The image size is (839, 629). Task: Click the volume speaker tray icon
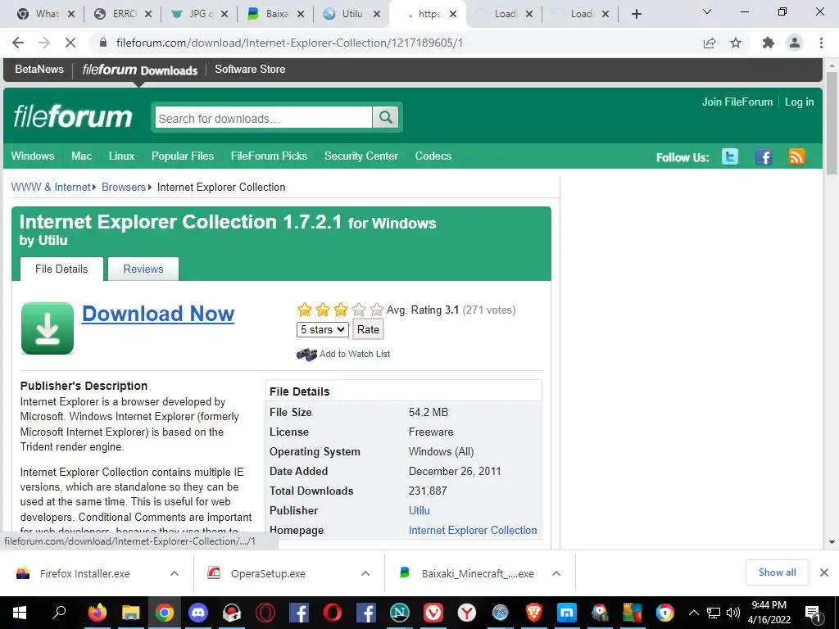733,613
